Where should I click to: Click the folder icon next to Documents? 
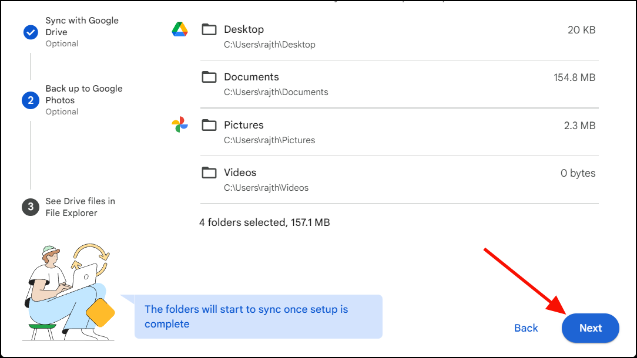click(209, 77)
